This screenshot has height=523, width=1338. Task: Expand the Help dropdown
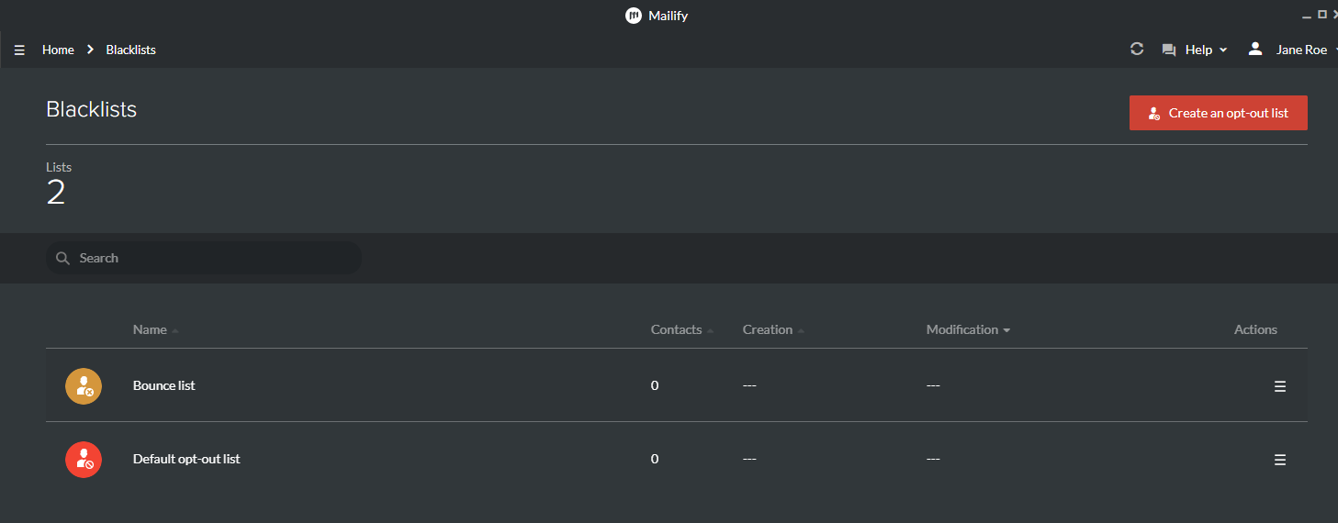coord(1207,50)
